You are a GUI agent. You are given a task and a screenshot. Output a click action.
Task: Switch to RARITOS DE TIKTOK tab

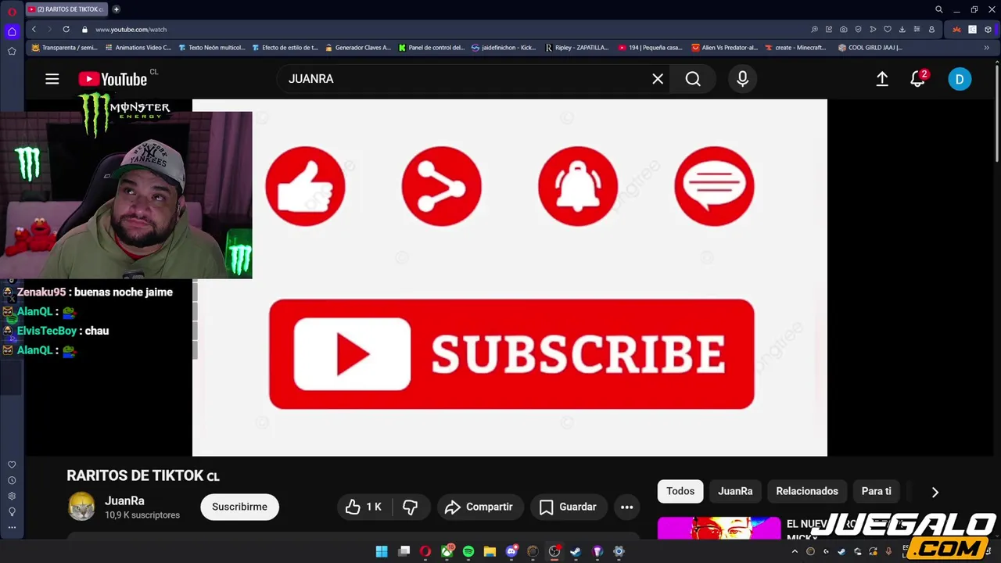[66, 9]
